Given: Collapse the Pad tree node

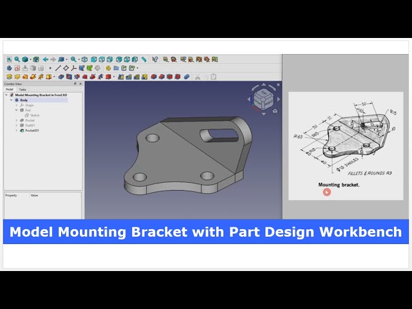Looking at the screenshot, I should coord(17,110).
